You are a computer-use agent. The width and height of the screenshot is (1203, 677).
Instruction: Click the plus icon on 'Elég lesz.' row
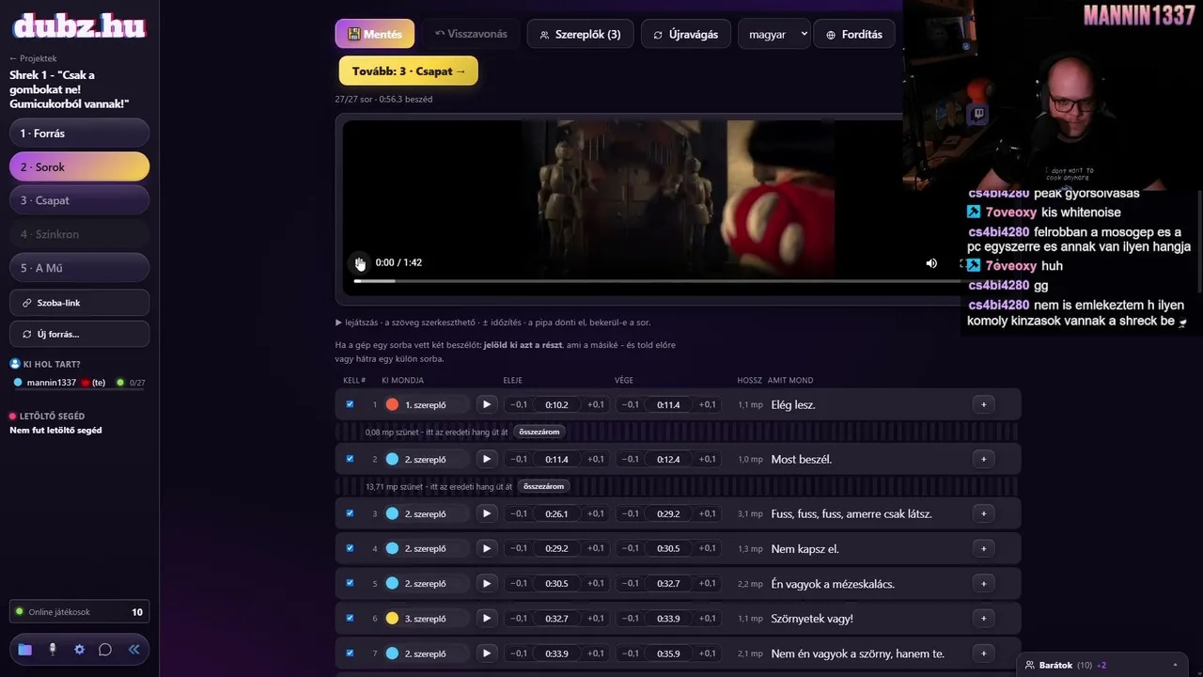(984, 404)
